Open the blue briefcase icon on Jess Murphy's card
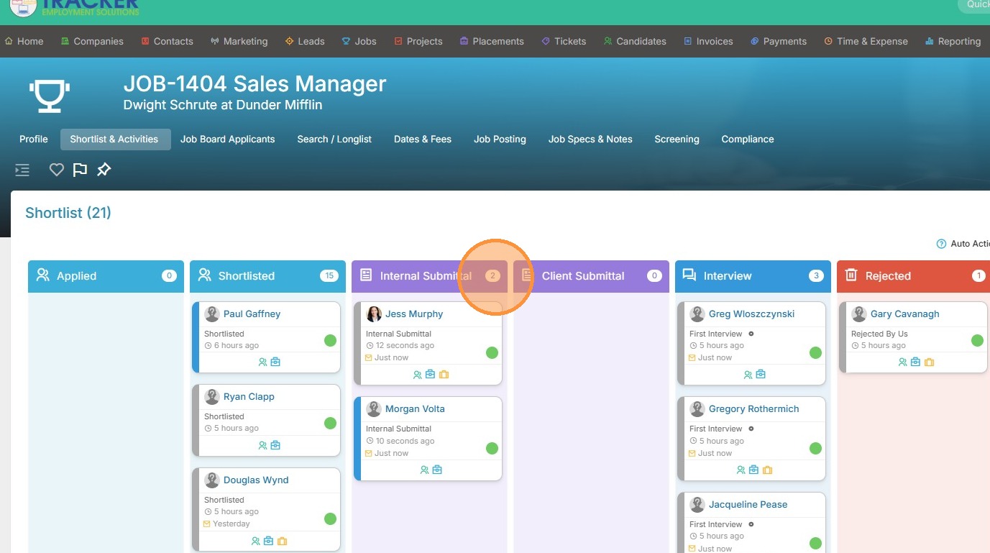The width and height of the screenshot is (990, 553). (431, 374)
